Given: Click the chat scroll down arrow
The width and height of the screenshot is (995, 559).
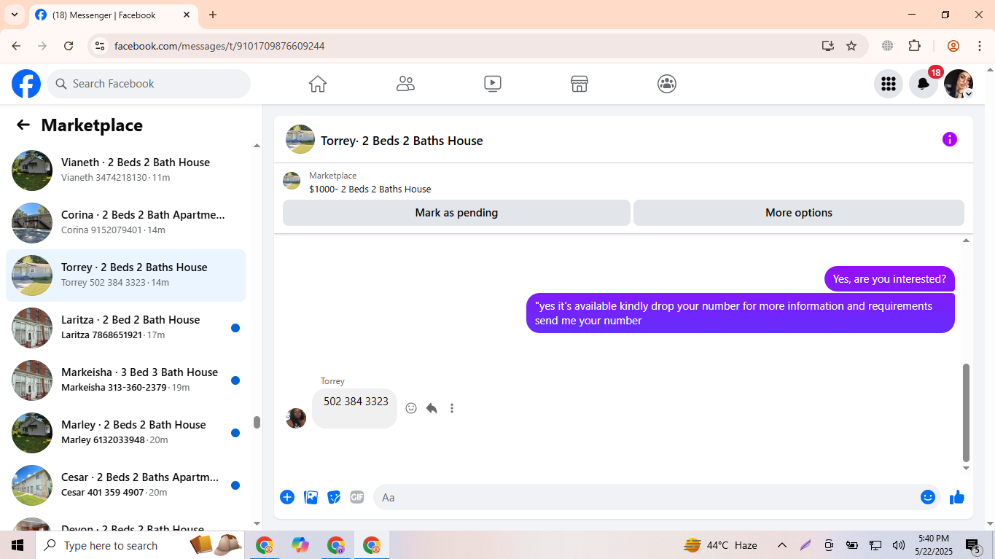Looking at the screenshot, I should coord(966,468).
